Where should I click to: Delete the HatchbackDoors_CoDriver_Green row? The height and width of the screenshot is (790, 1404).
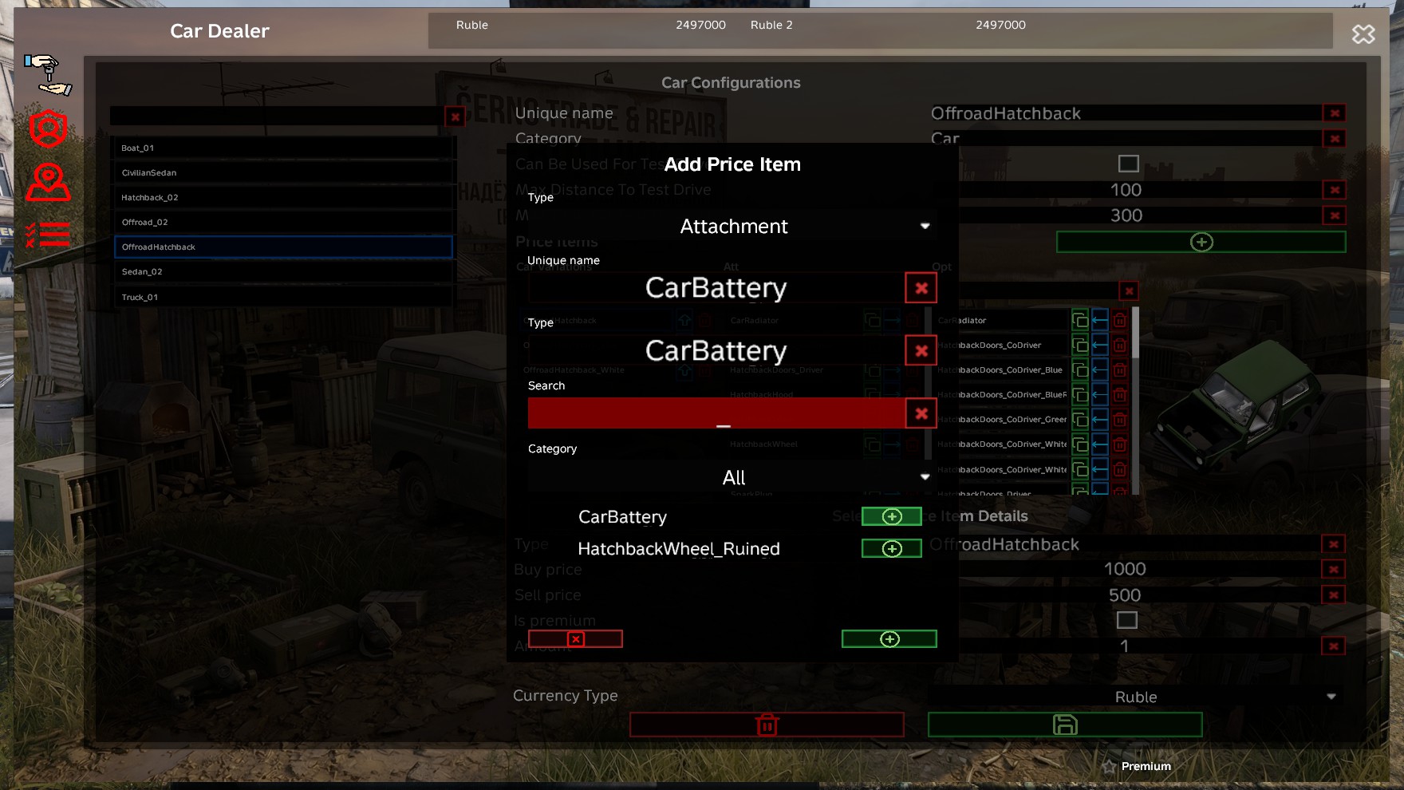[x=1120, y=420]
